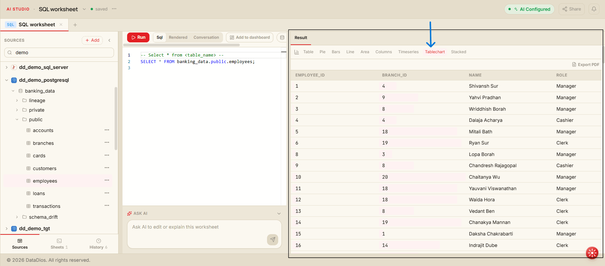The image size is (605, 266).
Task: Select the Bars chart view
Action: click(x=336, y=52)
